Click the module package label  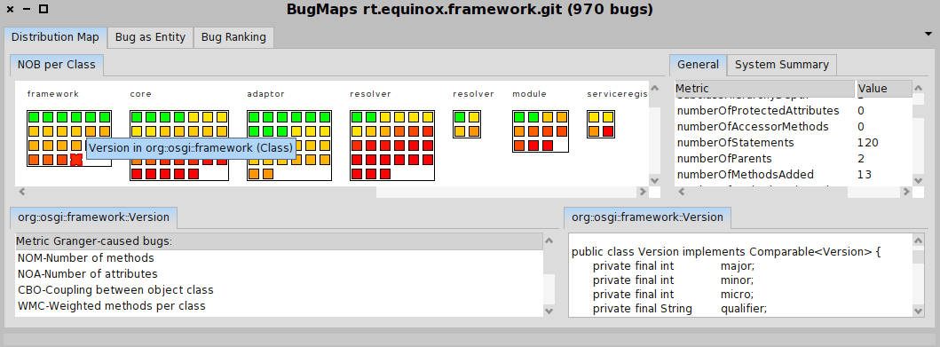[x=529, y=94]
